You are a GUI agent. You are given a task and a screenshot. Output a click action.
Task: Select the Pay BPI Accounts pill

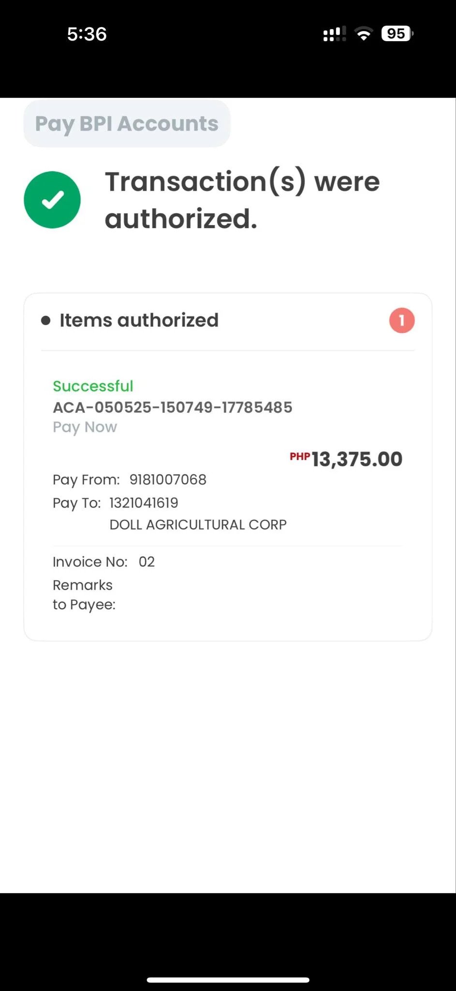(127, 124)
